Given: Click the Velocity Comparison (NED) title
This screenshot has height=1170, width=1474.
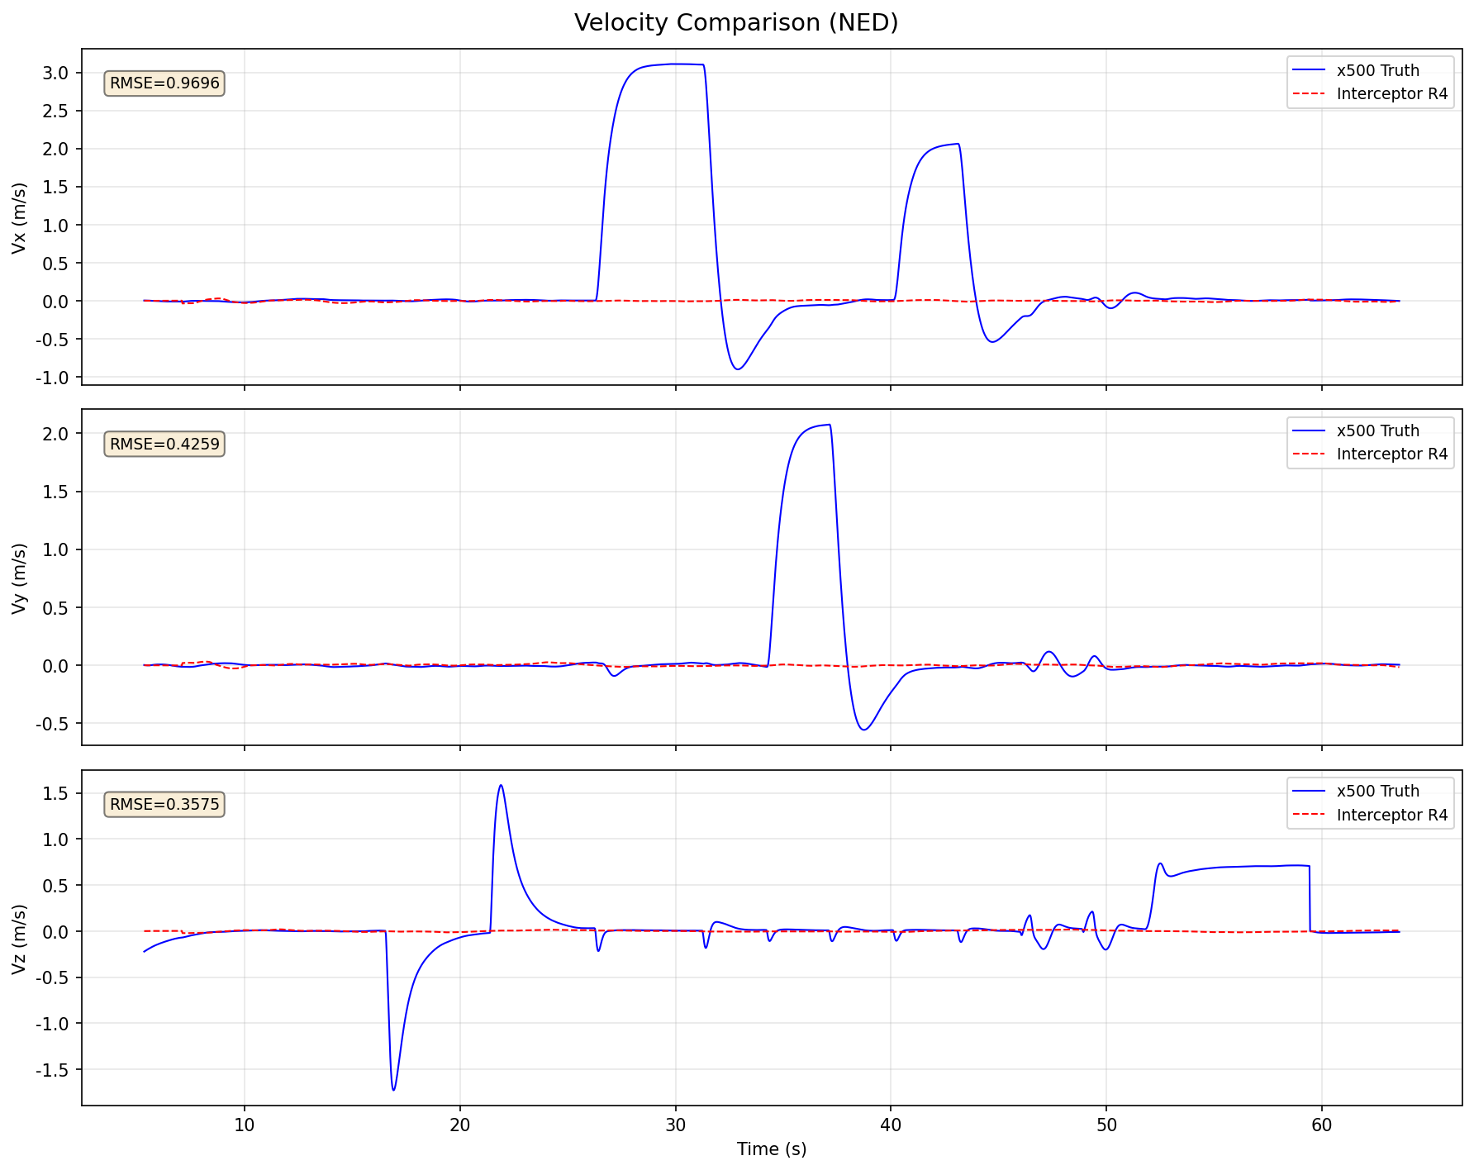Looking at the screenshot, I should point(736,23).
